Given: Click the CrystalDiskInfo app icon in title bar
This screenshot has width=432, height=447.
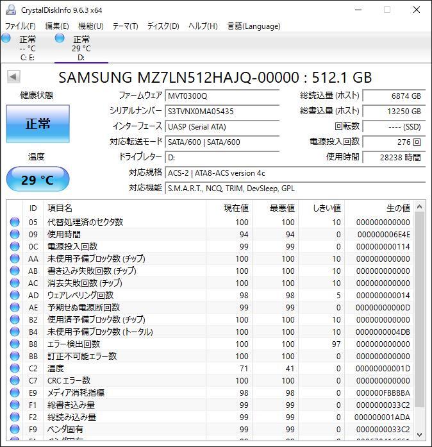Looking at the screenshot, I should (x=11, y=10).
